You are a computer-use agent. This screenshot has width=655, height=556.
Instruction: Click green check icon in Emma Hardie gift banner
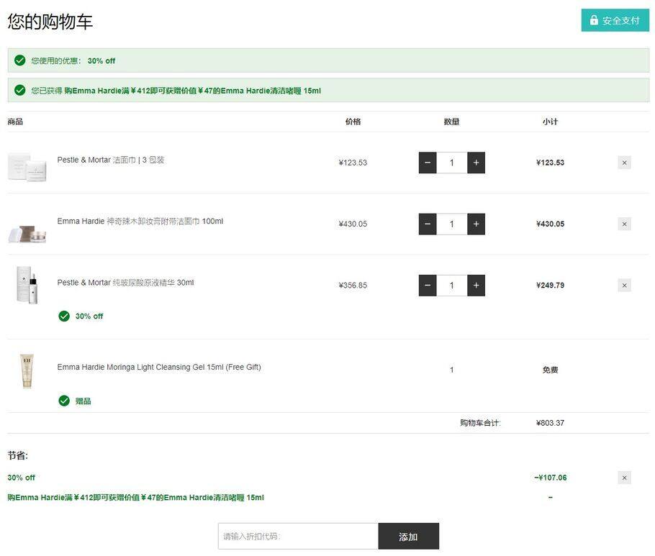coord(19,90)
